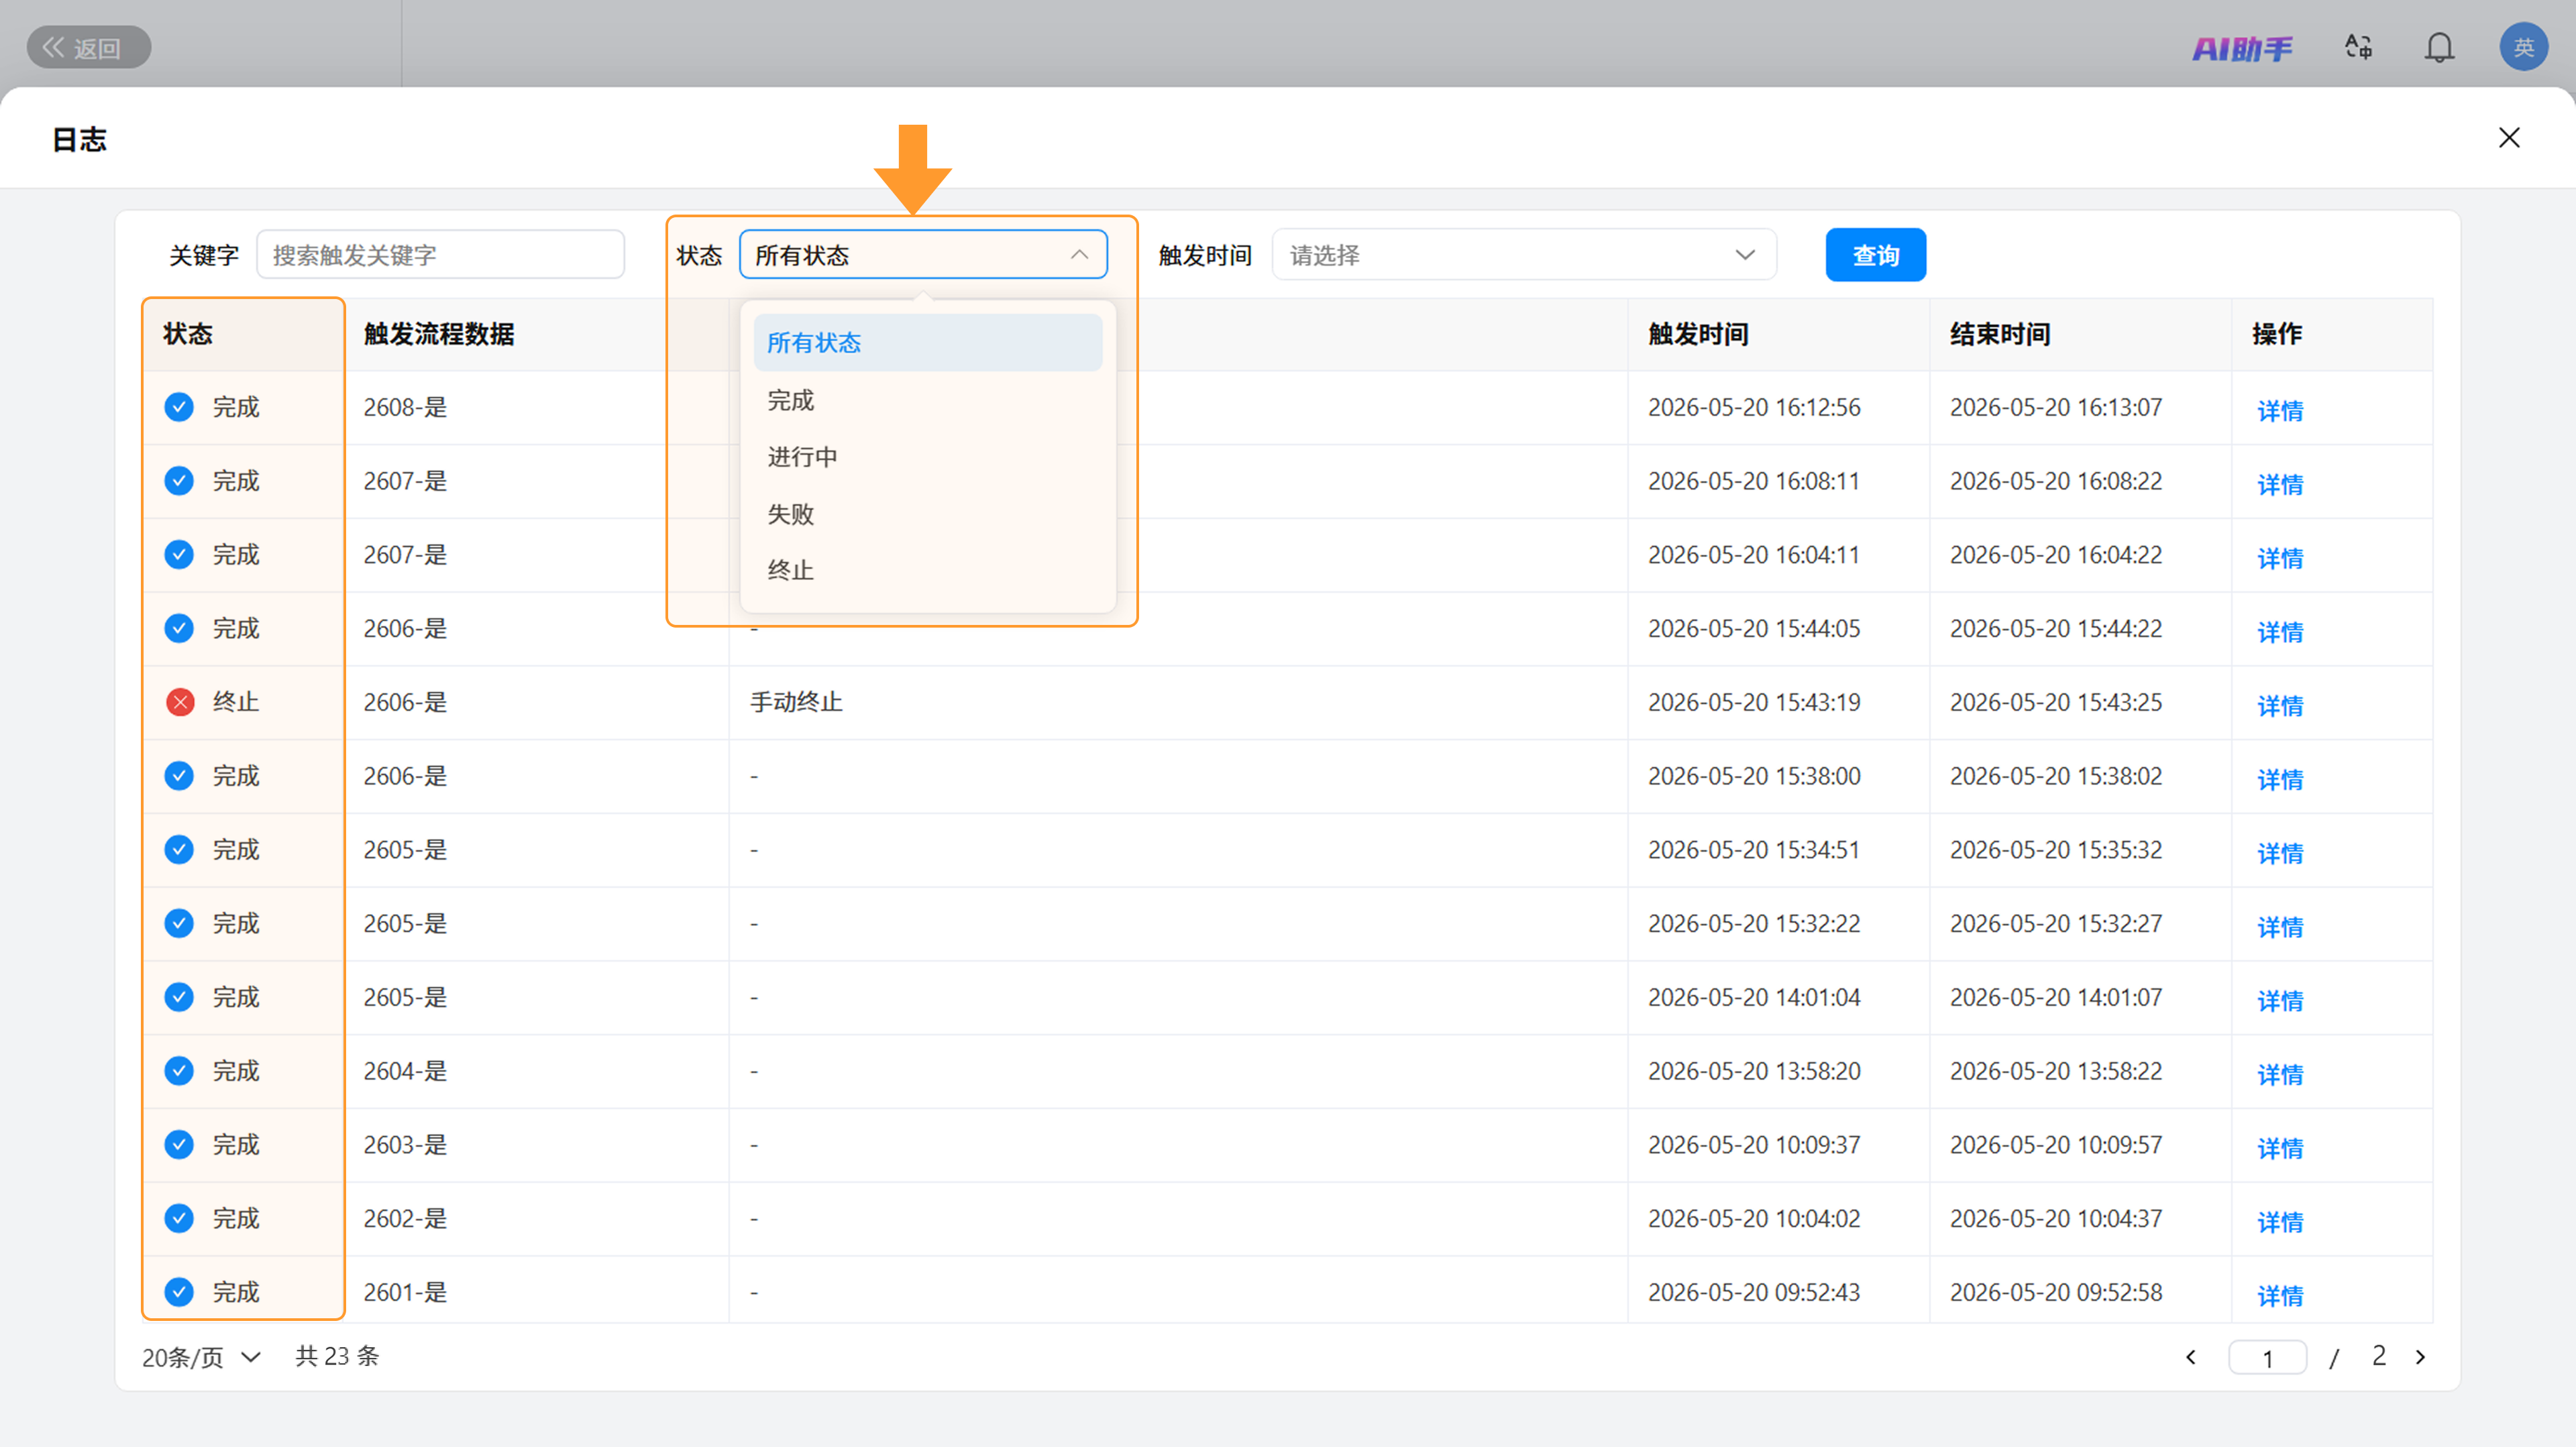Open 详情 for the 13:58:20 log row

coord(2280,1074)
